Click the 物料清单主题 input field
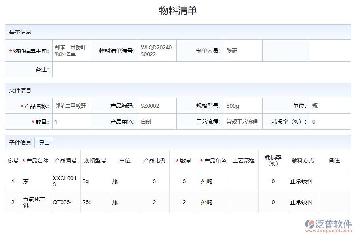The image size is (356, 237). (71, 51)
